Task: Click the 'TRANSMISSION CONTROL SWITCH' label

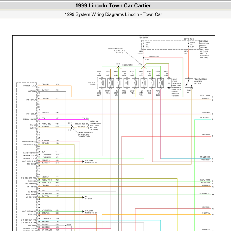Action: [200, 81]
